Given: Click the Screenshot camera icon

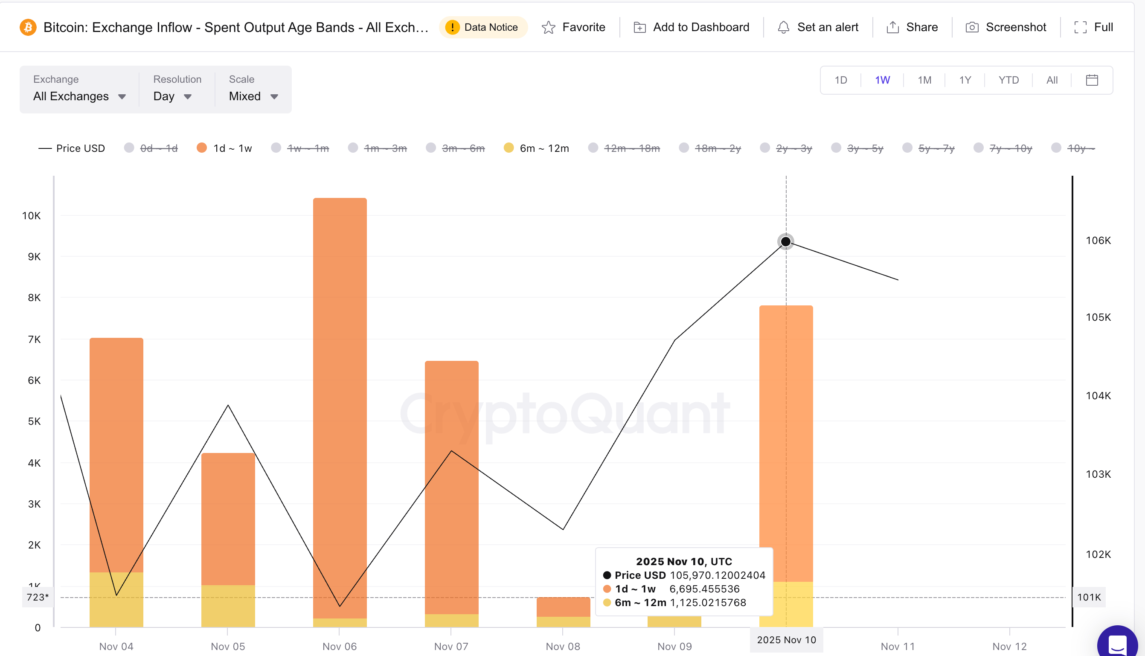Looking at the screenshot, I should click(x=971, y=27).
